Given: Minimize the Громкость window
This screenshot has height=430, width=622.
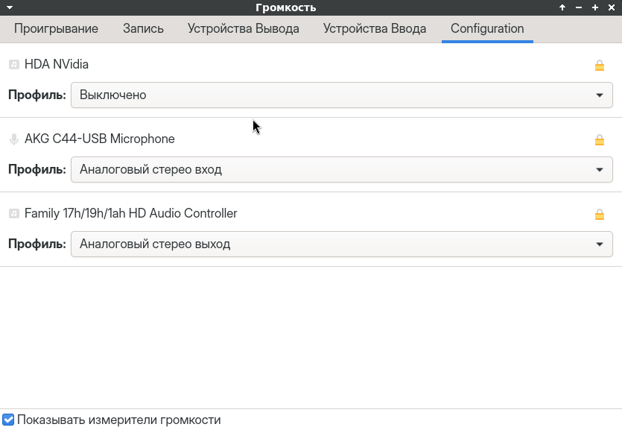Looking at the screenshot, I should pos(579,7).
